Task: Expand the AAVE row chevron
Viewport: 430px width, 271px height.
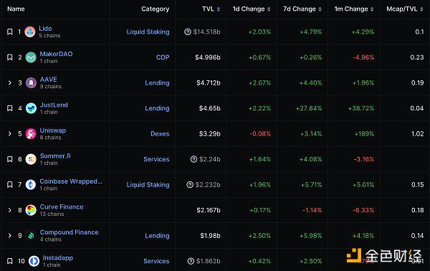Action: click(9, 82)
